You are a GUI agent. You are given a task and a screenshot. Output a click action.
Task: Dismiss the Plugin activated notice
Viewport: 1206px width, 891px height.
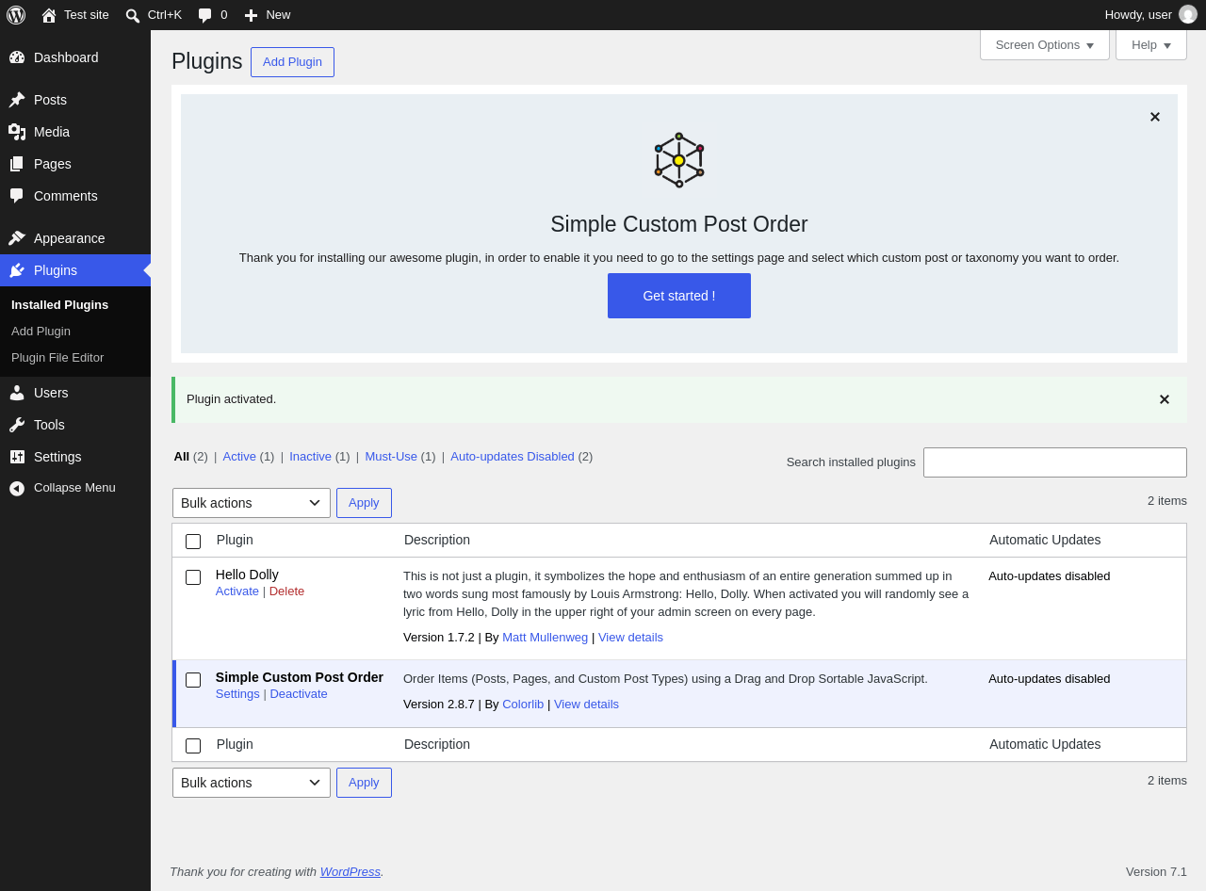tap(1165, 399)
